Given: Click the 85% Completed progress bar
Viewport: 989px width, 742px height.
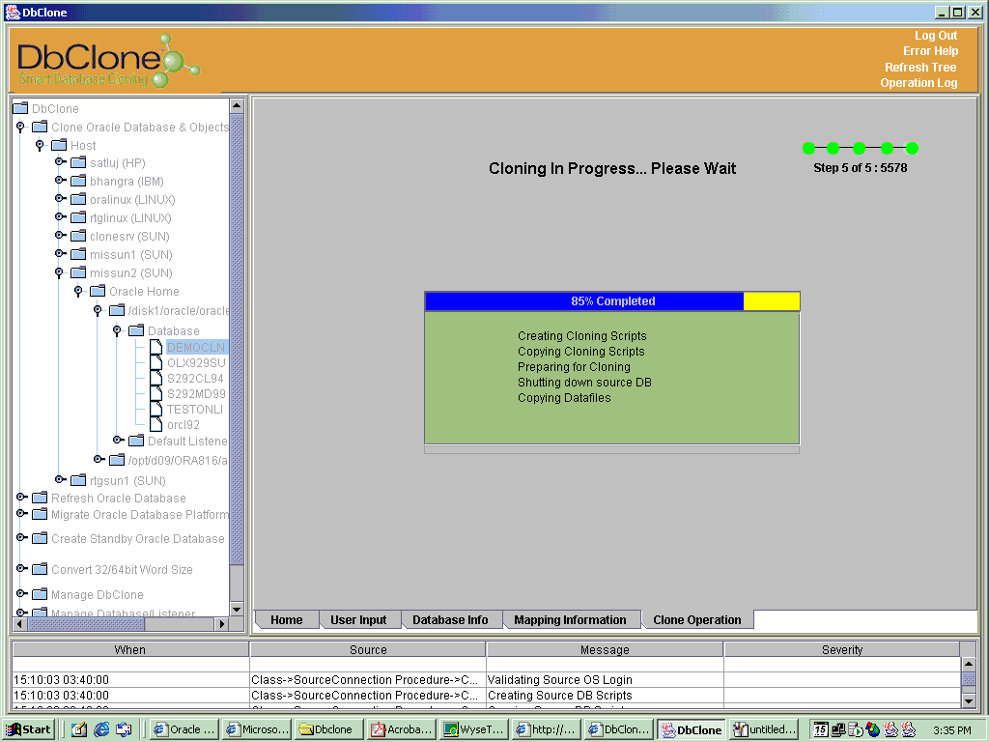Looking at the screenshot, I should click(612, 301).
